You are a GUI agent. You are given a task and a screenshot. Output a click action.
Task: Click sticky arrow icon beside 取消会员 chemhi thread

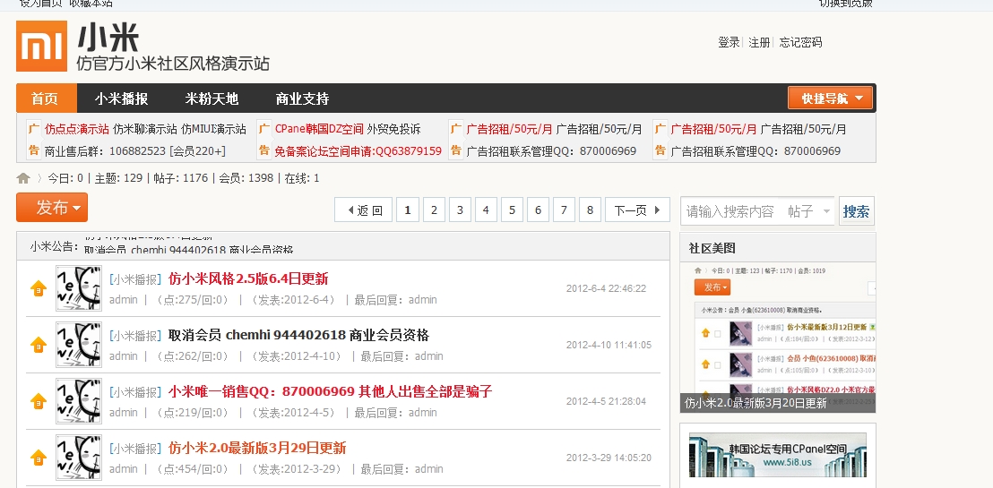(x=39, y=345)
